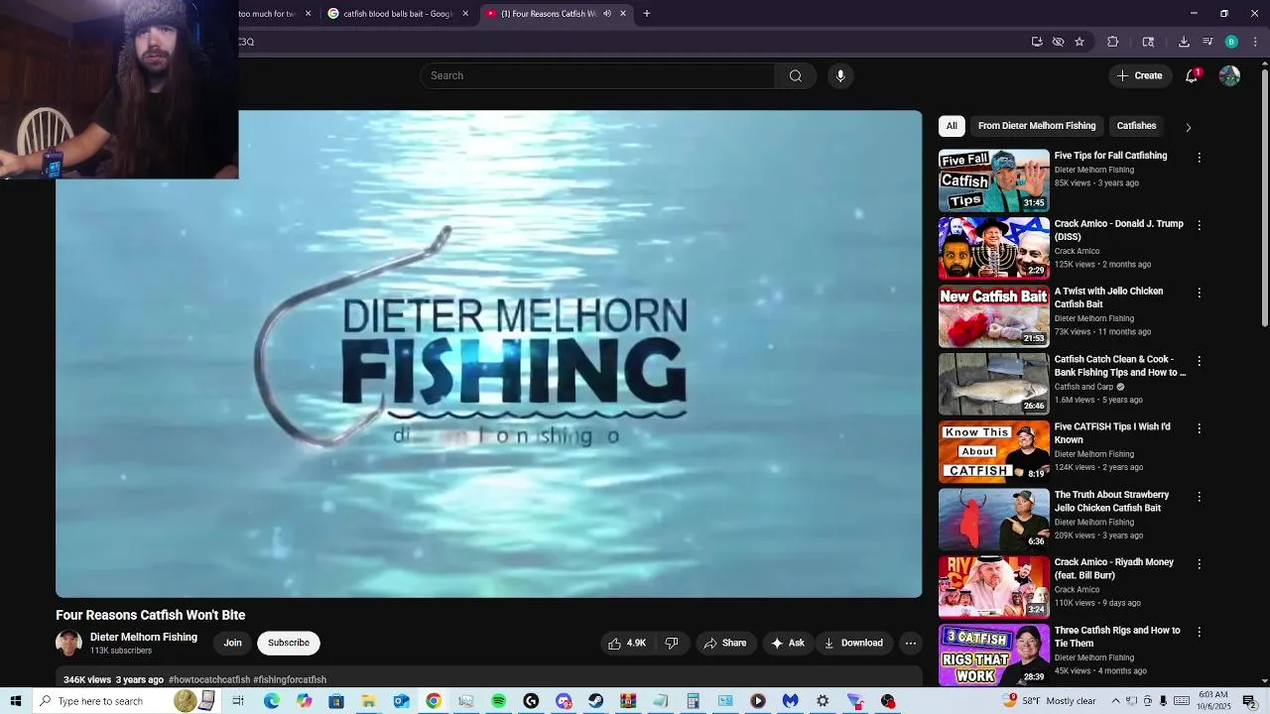Viewport: 1270px width, 714px height.
Task: Open YouTube notifications bell
Action: [1192, 75]
